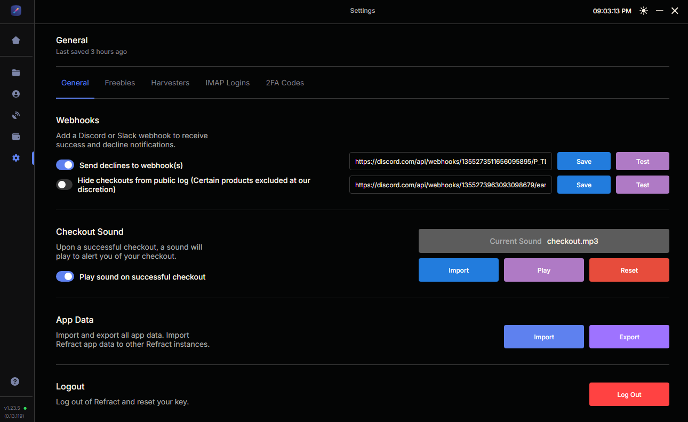Test the first Discord webhook

pyautogui.click(x=642, y=161)
